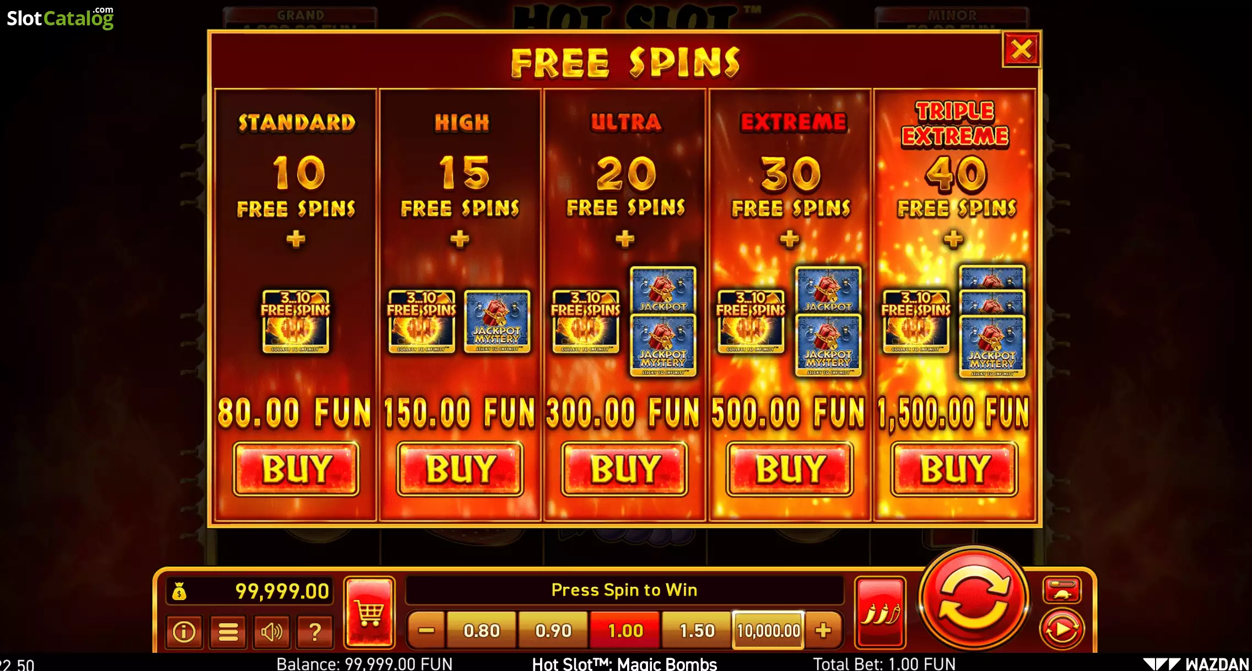Click the big red spin button
The width and height of the screenshot is (1252, 671).
click(x=974, y=599)
